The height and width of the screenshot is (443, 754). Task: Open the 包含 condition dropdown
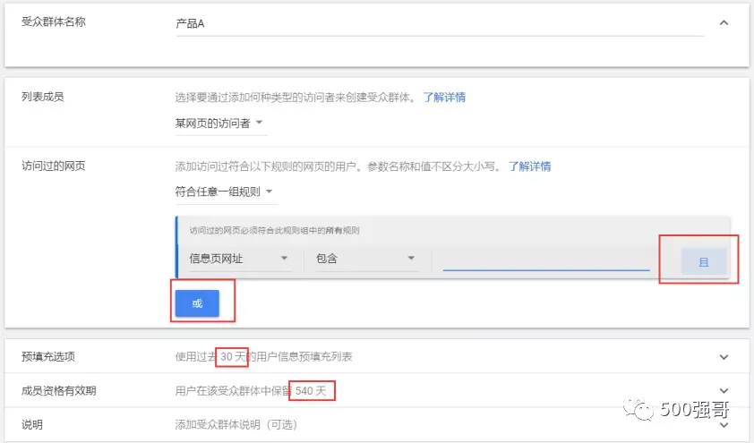coord(366,259)
